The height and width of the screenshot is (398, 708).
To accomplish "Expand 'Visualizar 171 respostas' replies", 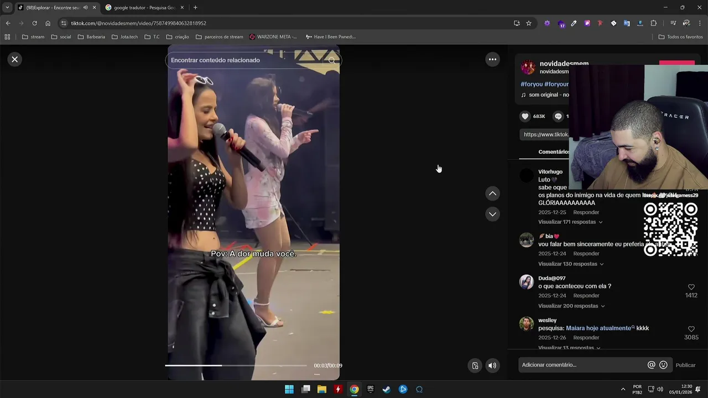I will coord(570,222).
